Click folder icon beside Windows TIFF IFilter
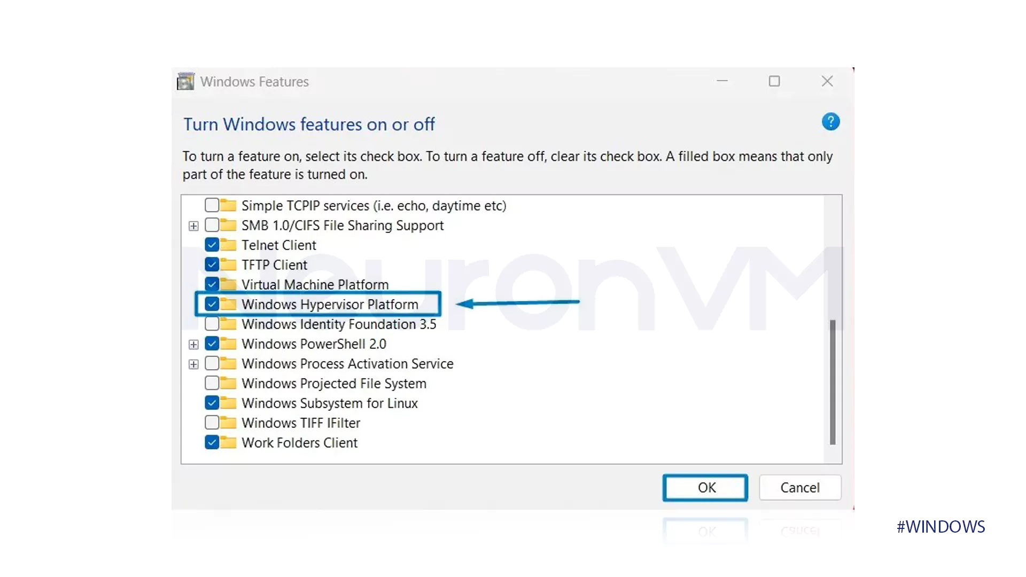This screenshot has width=1026, height=577. pyautogui.click(x=228, y=423)
